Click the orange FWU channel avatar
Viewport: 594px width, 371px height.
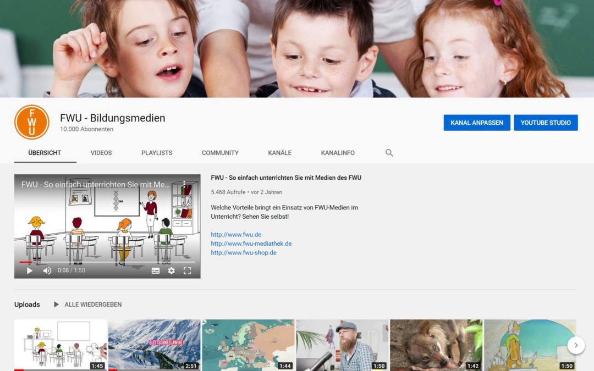point(32,122)
